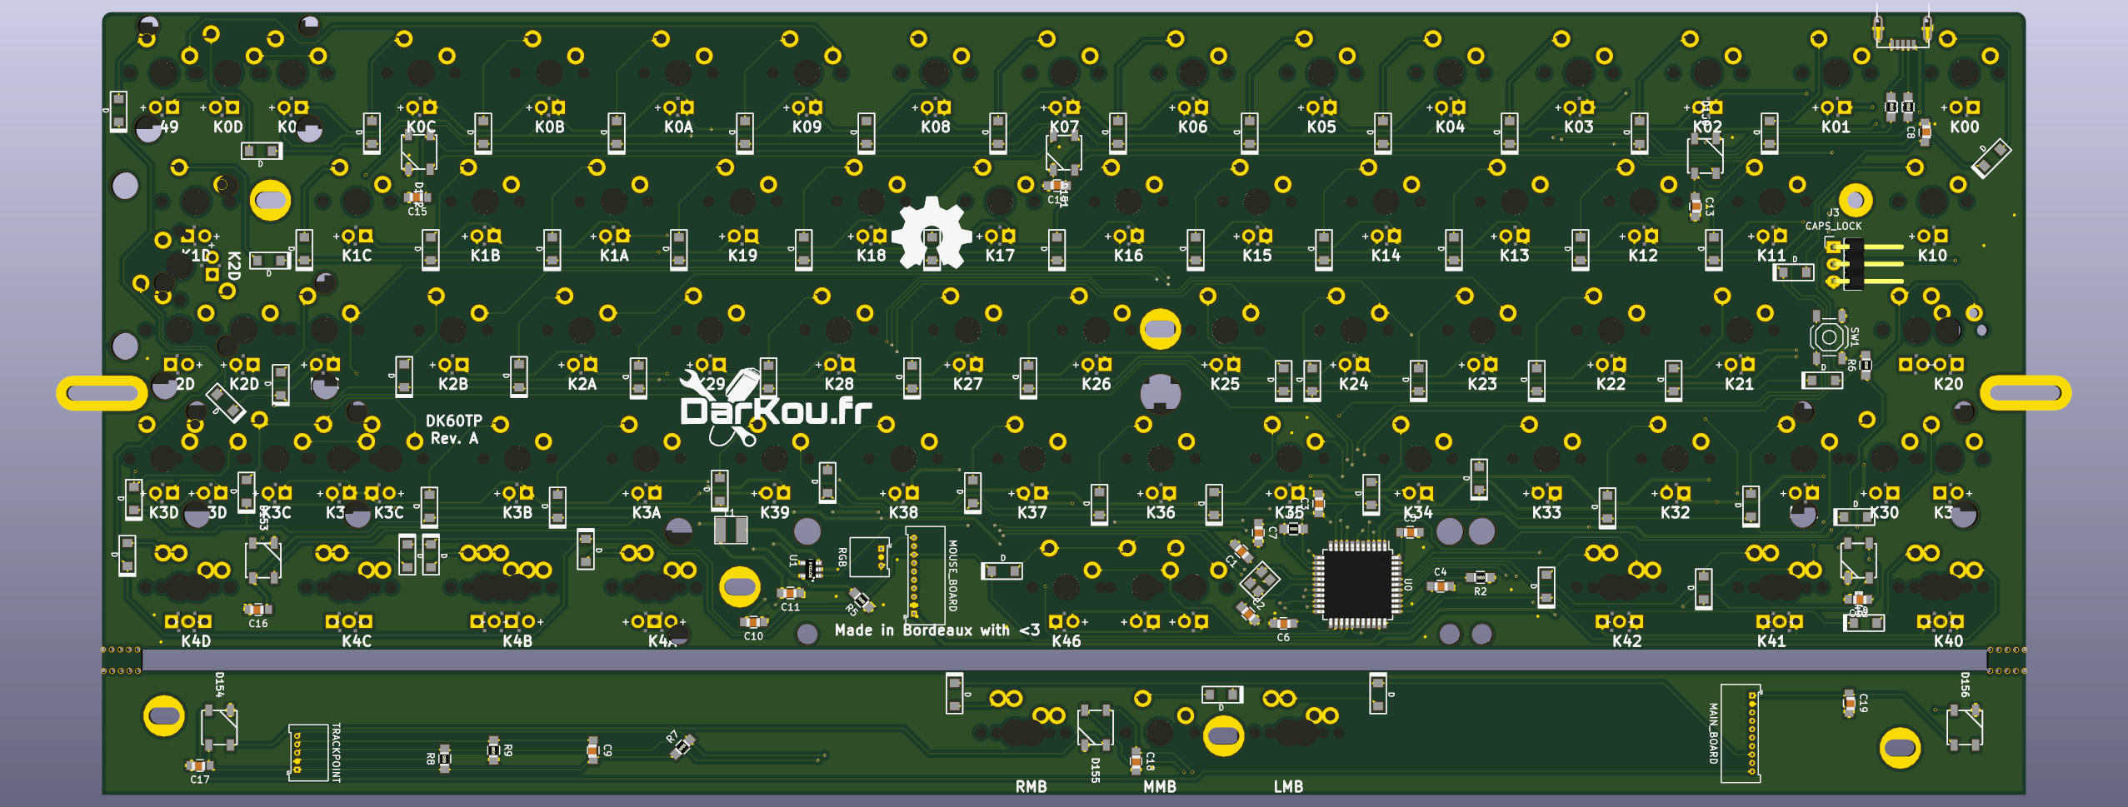Select the K4C bottom-row label
The image size is (2128, 807).
[x=357, y=641]
